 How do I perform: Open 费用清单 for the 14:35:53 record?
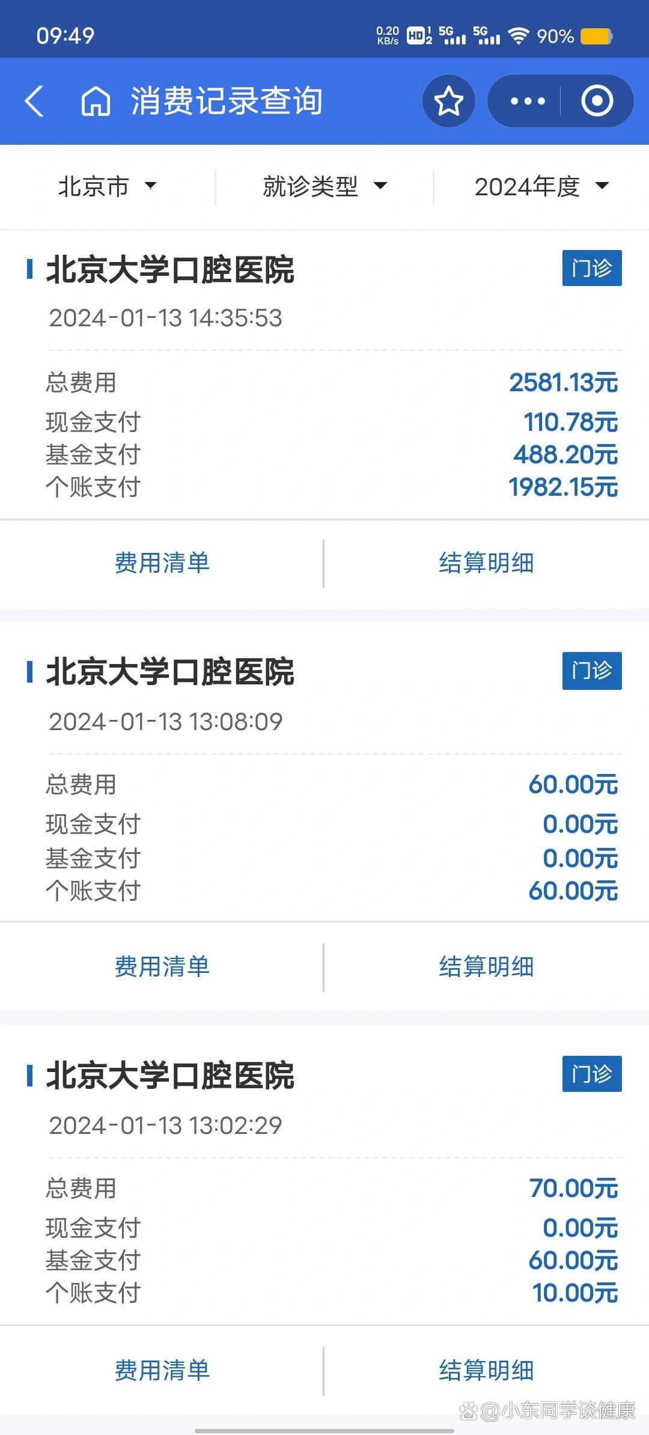coord(162,563)
